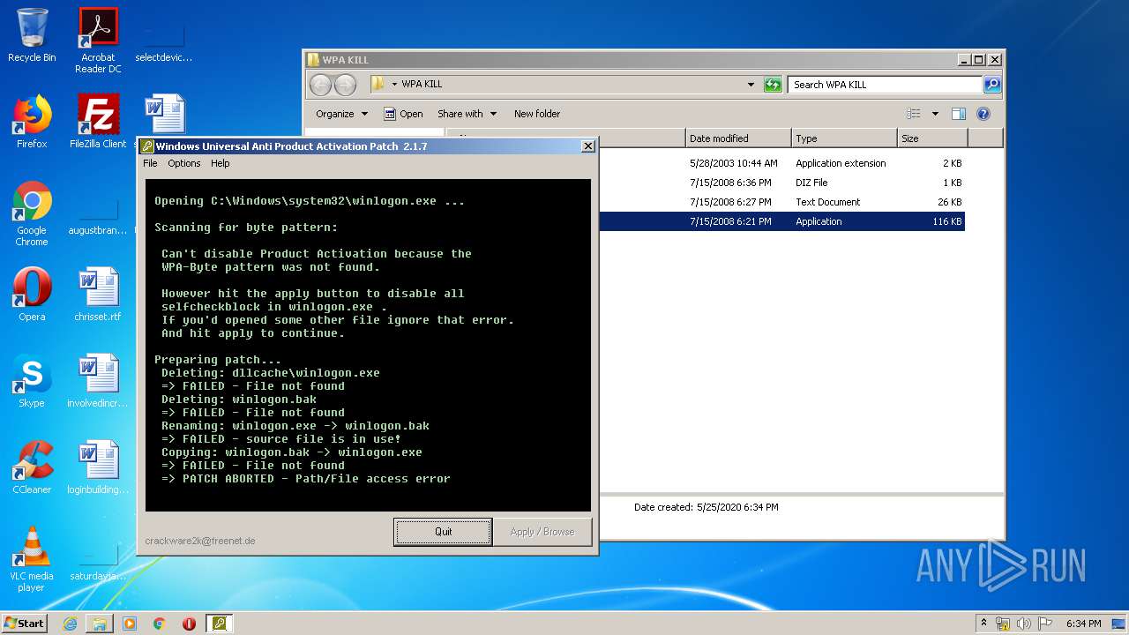Open the change view dropdown arrow
The image size is (1129, 635).
click(935, 114)
